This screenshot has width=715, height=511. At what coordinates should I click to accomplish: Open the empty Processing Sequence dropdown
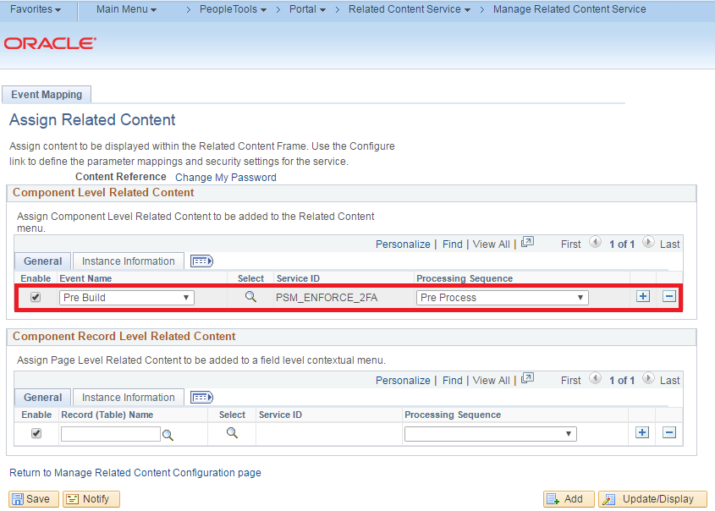point(489,432)
